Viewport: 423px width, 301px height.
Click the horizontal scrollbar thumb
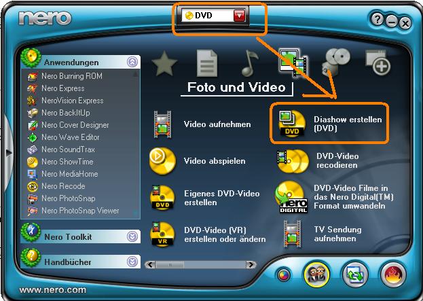(170, 265)
